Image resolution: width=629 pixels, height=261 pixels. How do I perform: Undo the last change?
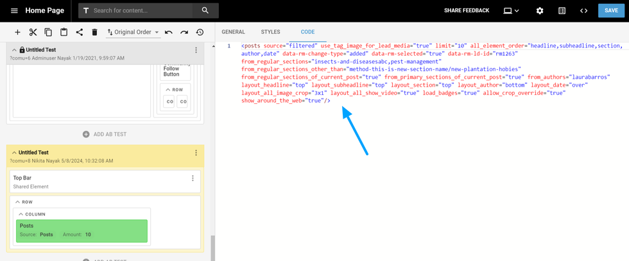169,32
